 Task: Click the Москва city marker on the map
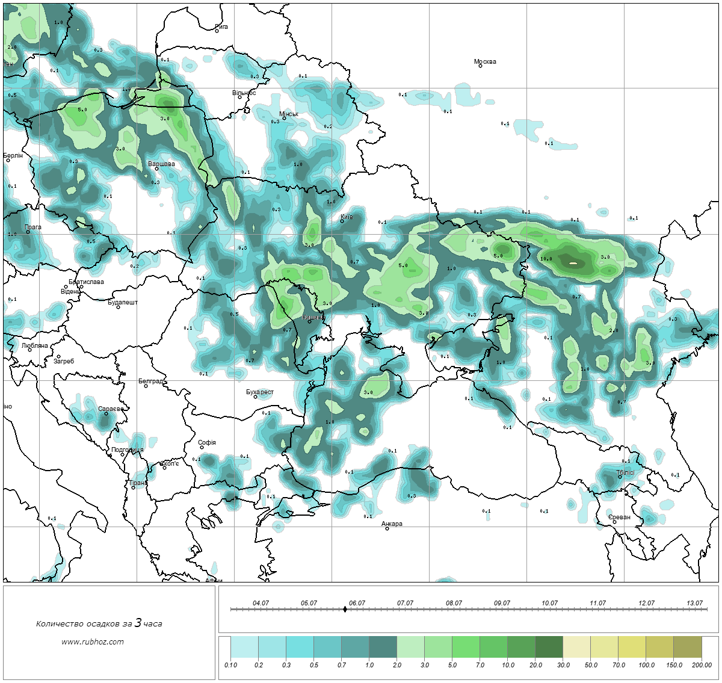click(x=480, y=66)
